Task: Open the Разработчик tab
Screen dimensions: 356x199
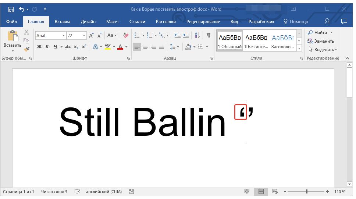Action: click(x=261, y=22)
